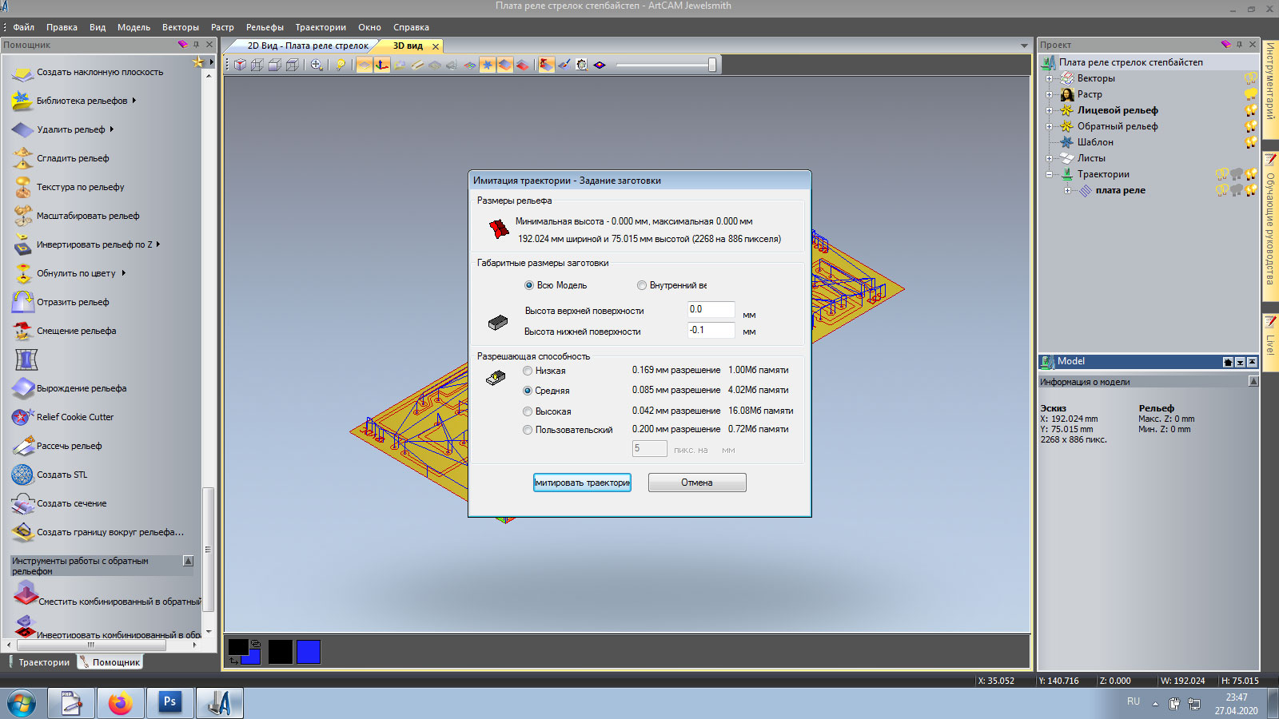Click 'Имитировать траектории' button
Image resolution: width=1279 pixels, height=719 pixels.
[582, 483]
